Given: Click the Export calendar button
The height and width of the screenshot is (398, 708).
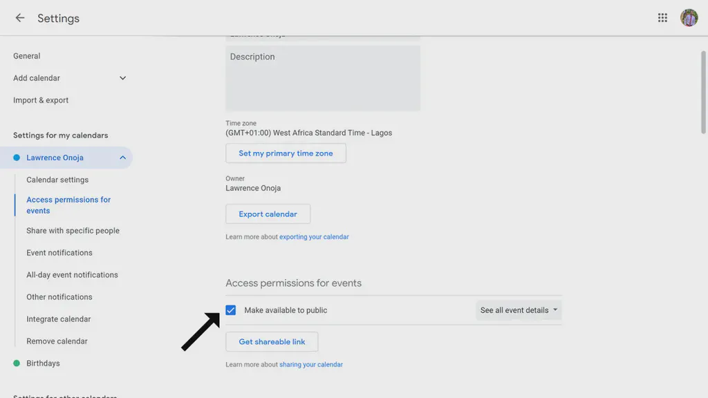Looking at the screenshot, I should 268,214.
